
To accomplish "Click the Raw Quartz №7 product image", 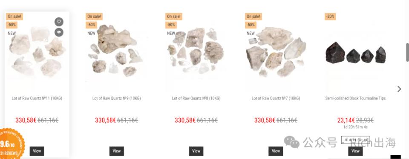I will click(276, 51).
